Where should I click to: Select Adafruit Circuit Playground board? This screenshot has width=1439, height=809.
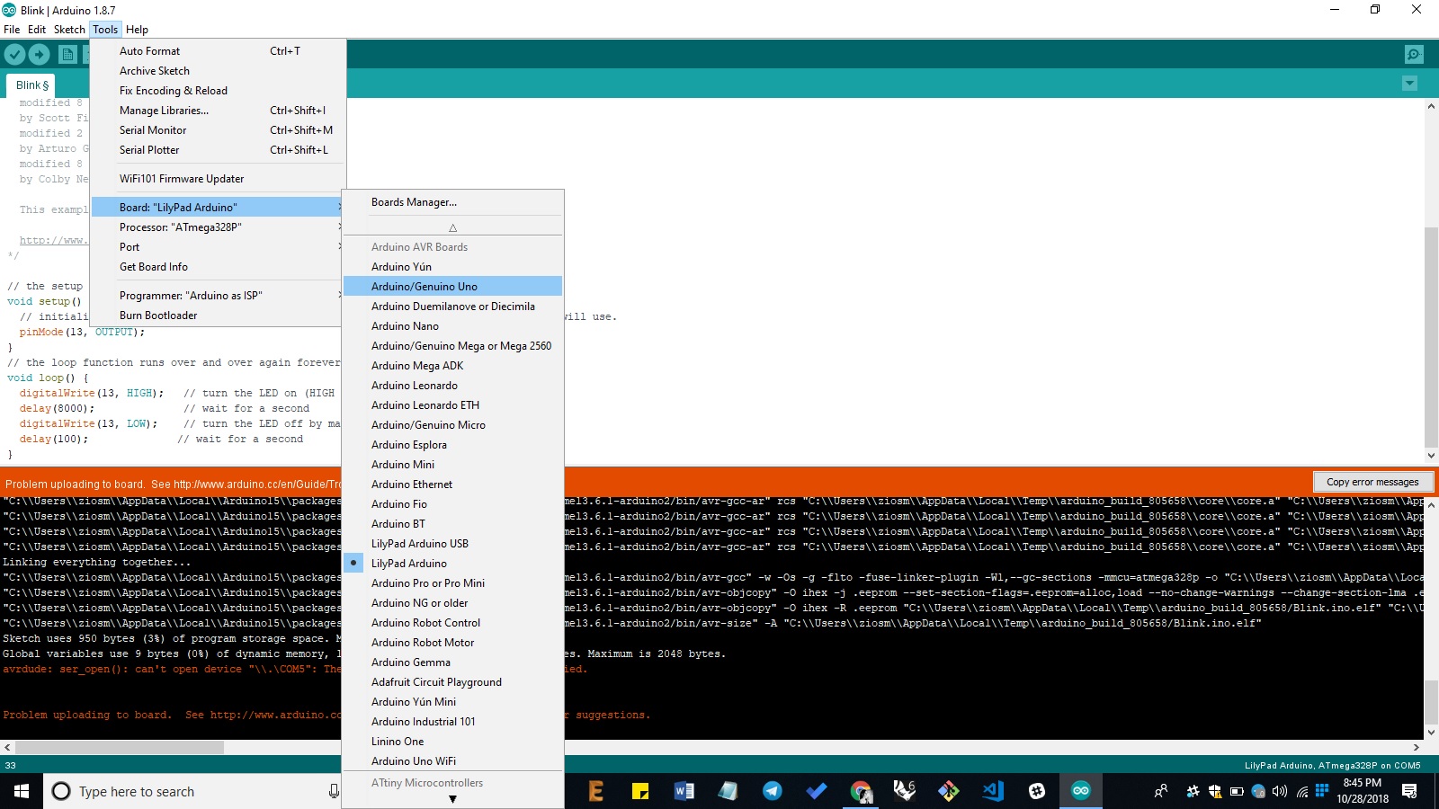(452, 682)
